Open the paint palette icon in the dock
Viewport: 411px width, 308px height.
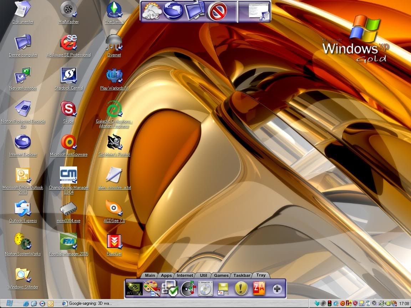(x=152, y=289)
